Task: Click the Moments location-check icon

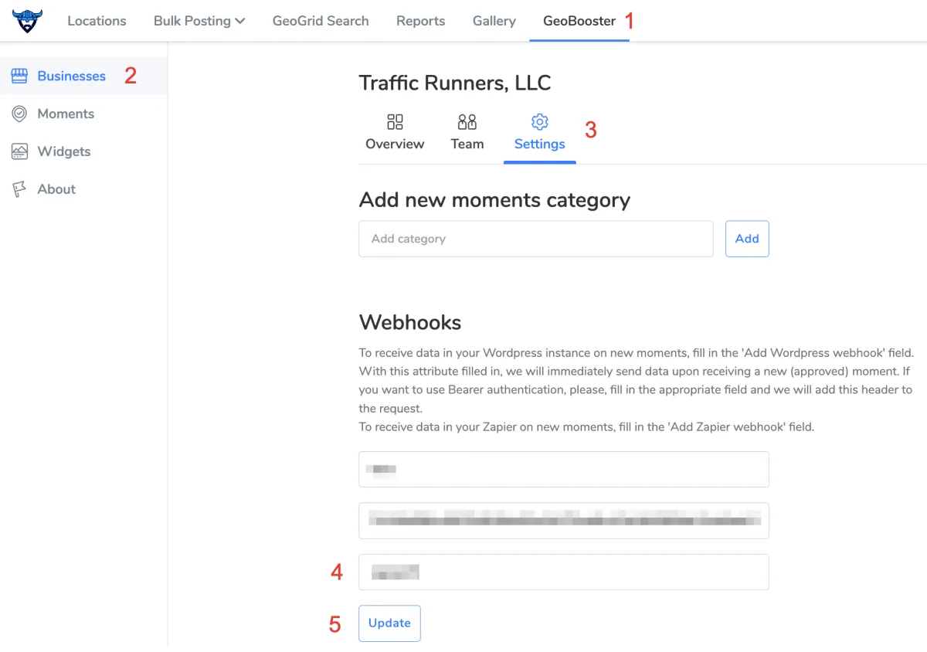Action: click(x=19, y=114)
